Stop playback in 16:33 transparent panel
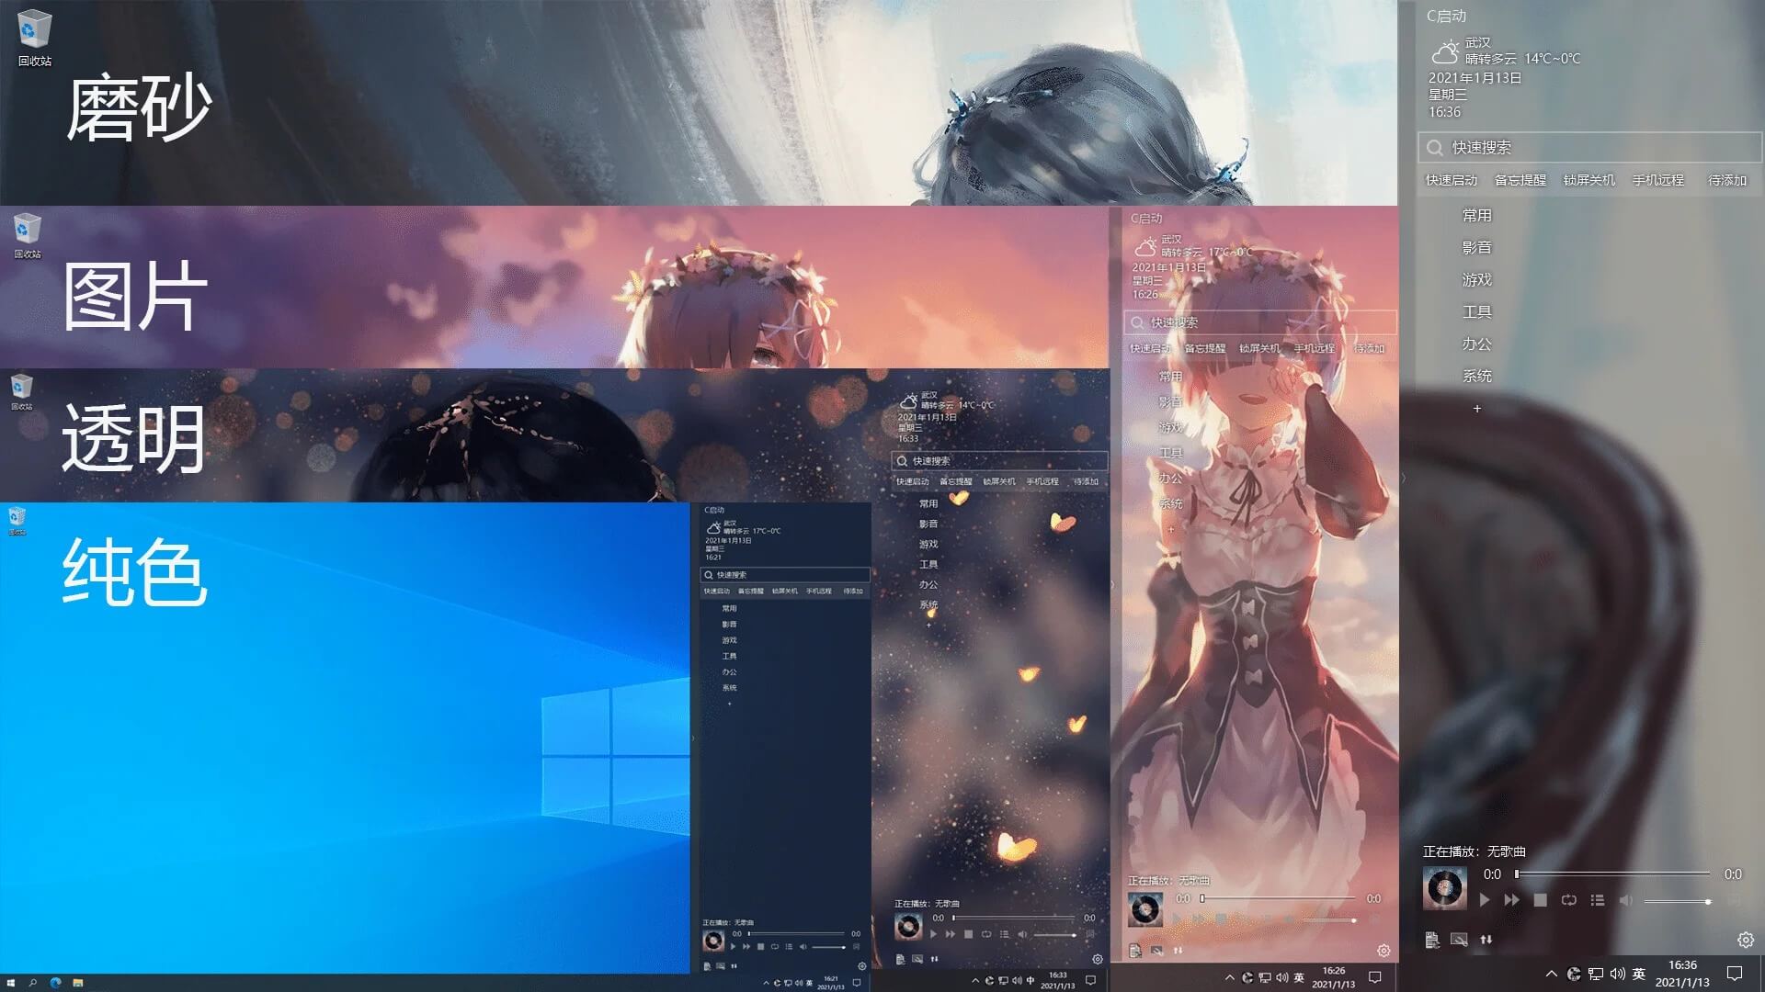Image resolution: width=1765 pixels, height=992 pixels. [968, 934]
